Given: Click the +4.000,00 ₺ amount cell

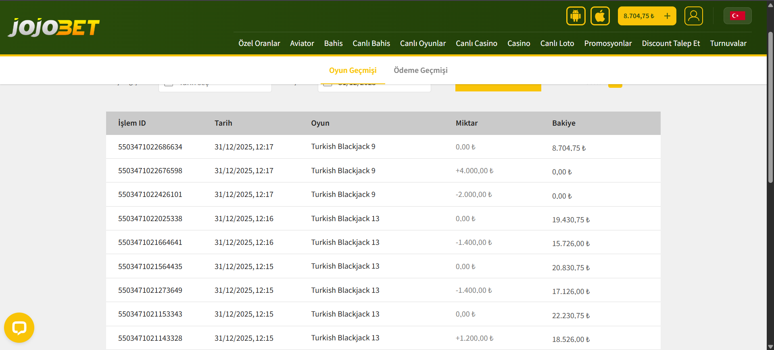Looking at the screenshot, I should coord(474,171).
